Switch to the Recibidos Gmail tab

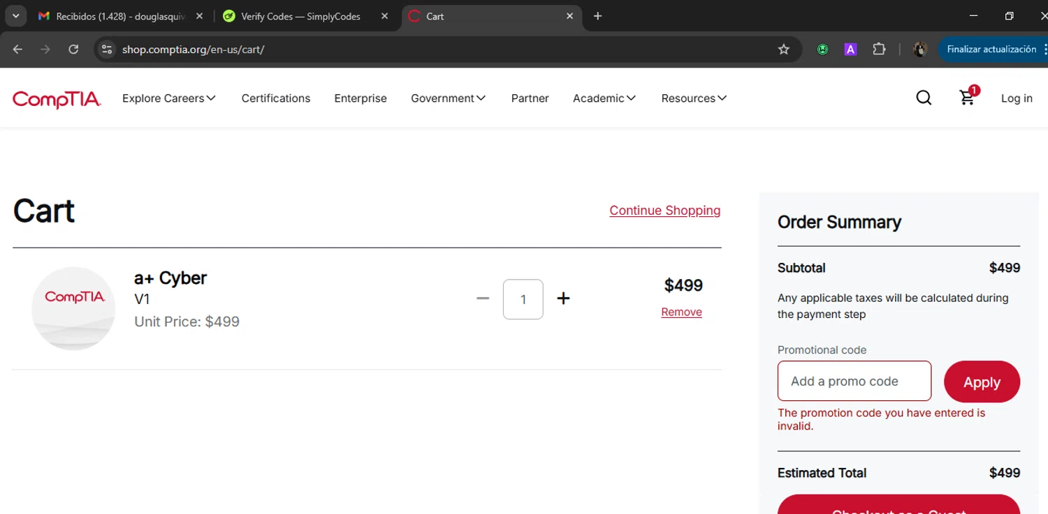[119, 16]
